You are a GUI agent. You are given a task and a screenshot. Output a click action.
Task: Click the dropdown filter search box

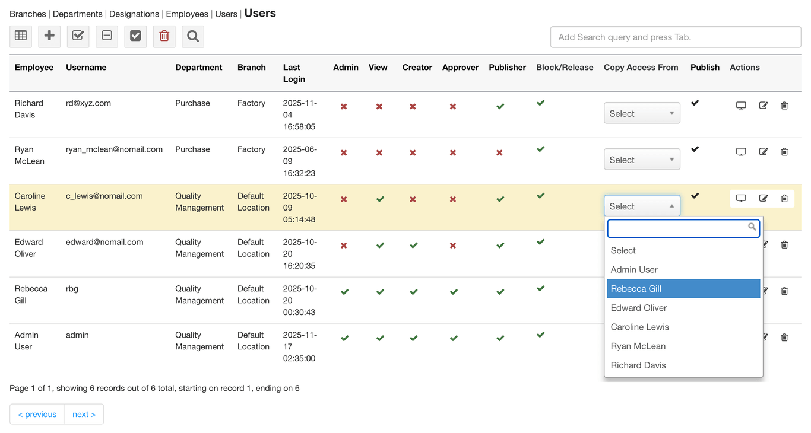683,228
